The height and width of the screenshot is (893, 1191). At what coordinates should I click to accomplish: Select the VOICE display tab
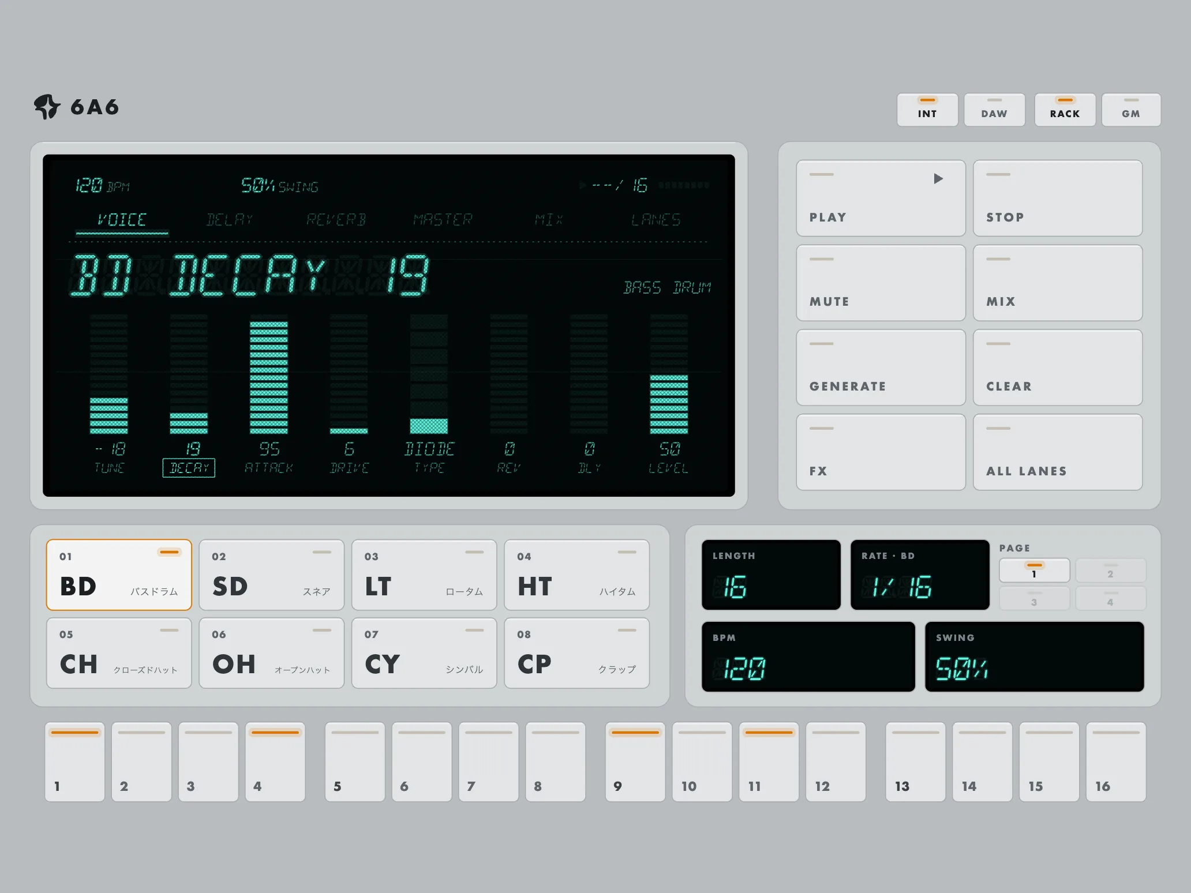[122, 220]
